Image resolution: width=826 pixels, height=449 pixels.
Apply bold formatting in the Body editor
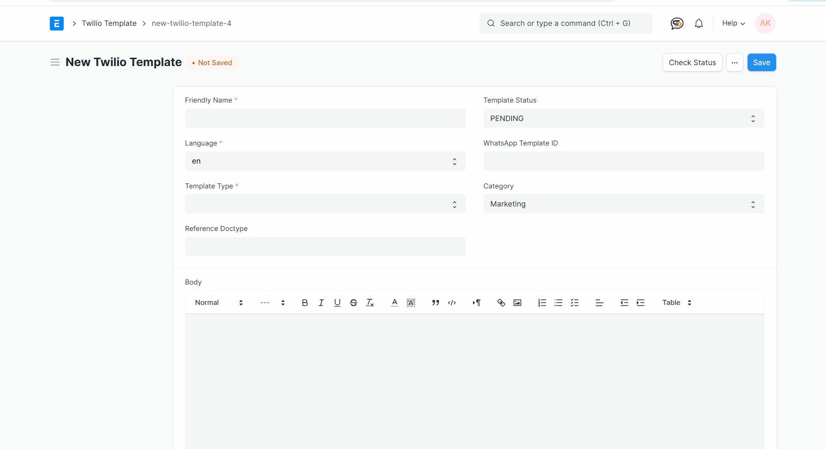pyautogui.click(x=305, y=303)
